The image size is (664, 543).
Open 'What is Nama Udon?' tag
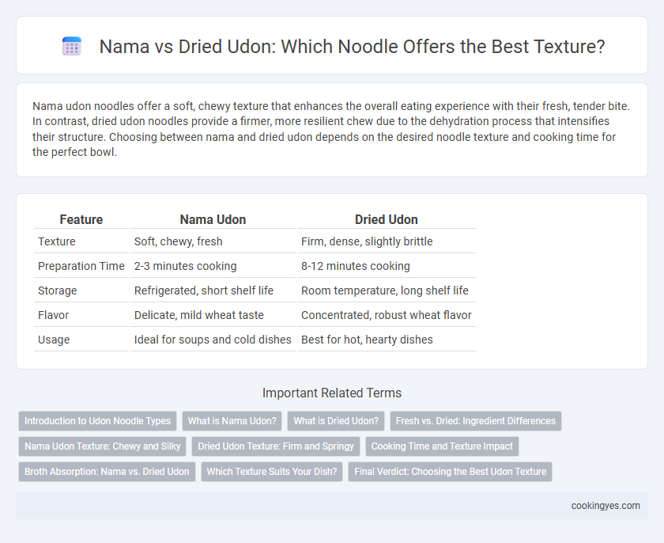232,421
